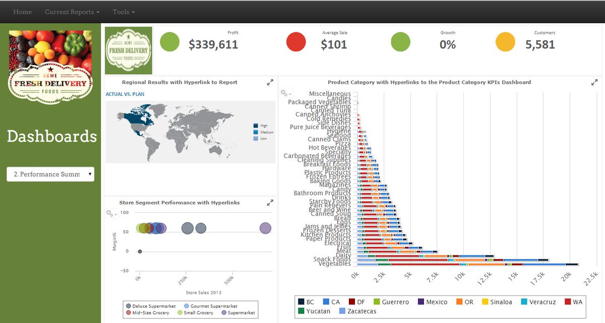This screenshot has height=323, width=605.
Task: Toggle Gourmet Supermarket in the store legend
Action: (x=211, y=306)
